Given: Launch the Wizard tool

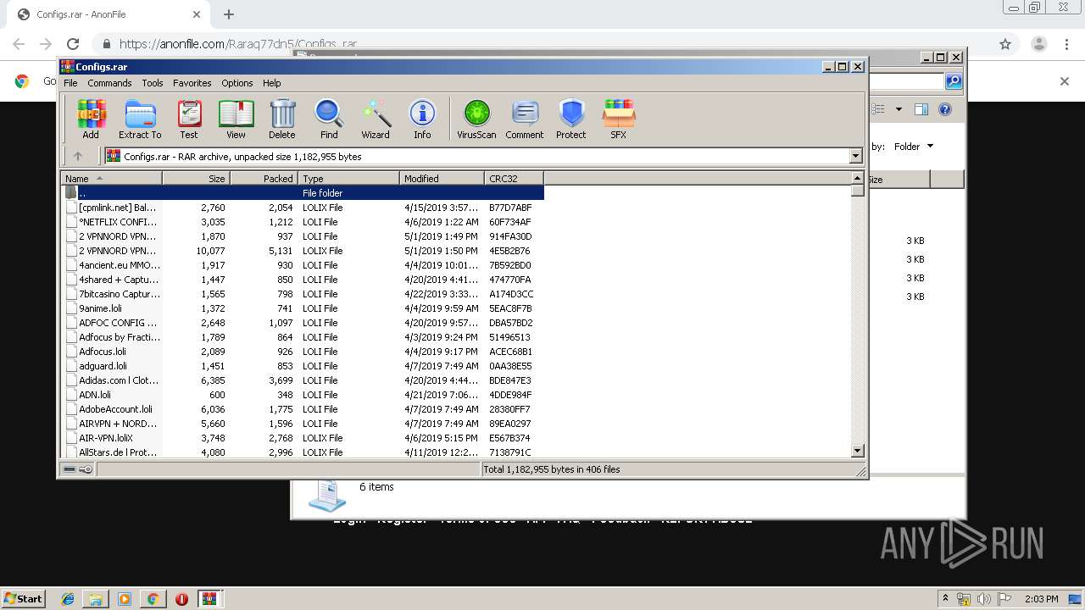Looking at the screenshot, I should (x=376, y=119).
